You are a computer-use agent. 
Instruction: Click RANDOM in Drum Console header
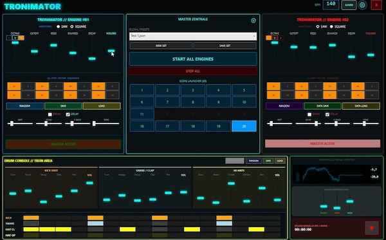point(253,161)
